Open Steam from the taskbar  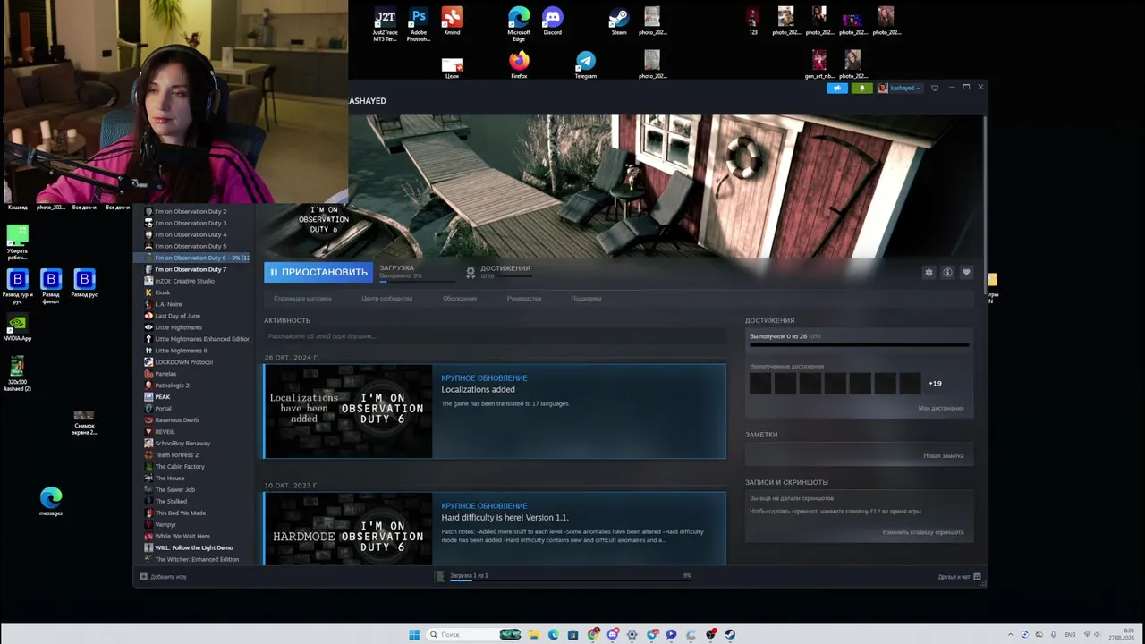730,635
